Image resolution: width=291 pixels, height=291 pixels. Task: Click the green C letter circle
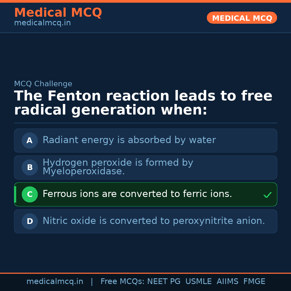(30, 194)
